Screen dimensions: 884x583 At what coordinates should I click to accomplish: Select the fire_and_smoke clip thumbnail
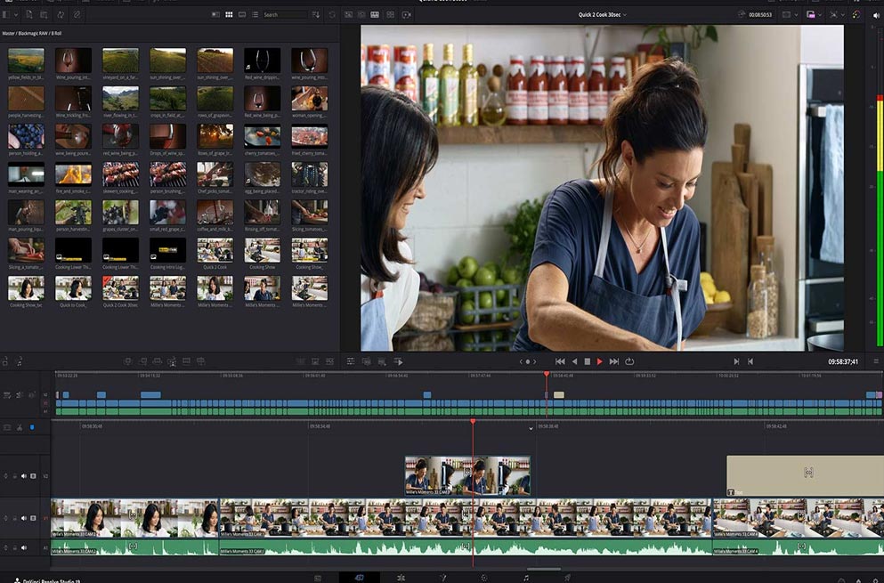tap(73, 174)
